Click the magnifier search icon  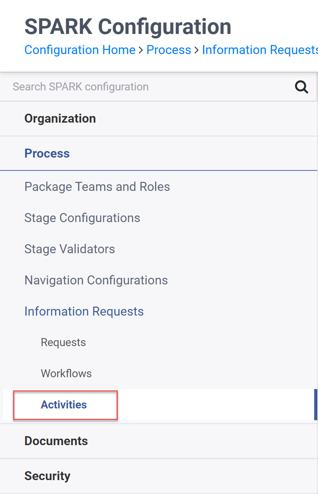301,87
